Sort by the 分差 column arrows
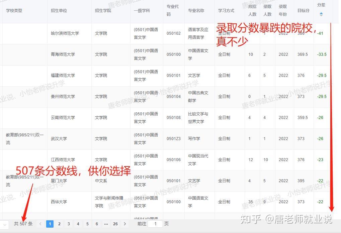Image resolution: width=341 pixels, height=233 pixels. point(321,14)
